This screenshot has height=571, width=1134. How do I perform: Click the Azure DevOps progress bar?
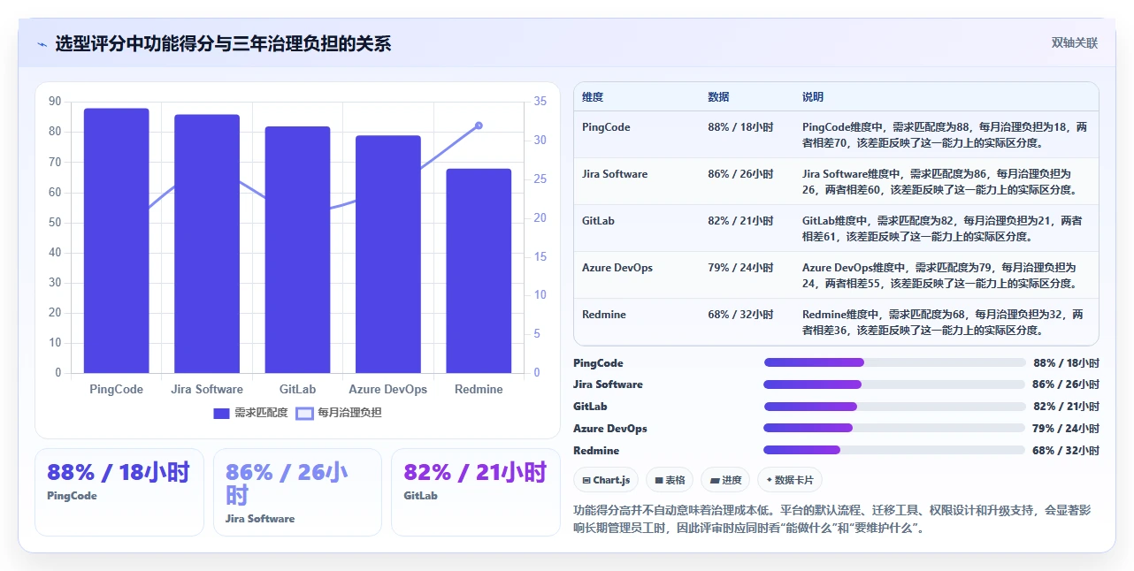tap(894, 429)
